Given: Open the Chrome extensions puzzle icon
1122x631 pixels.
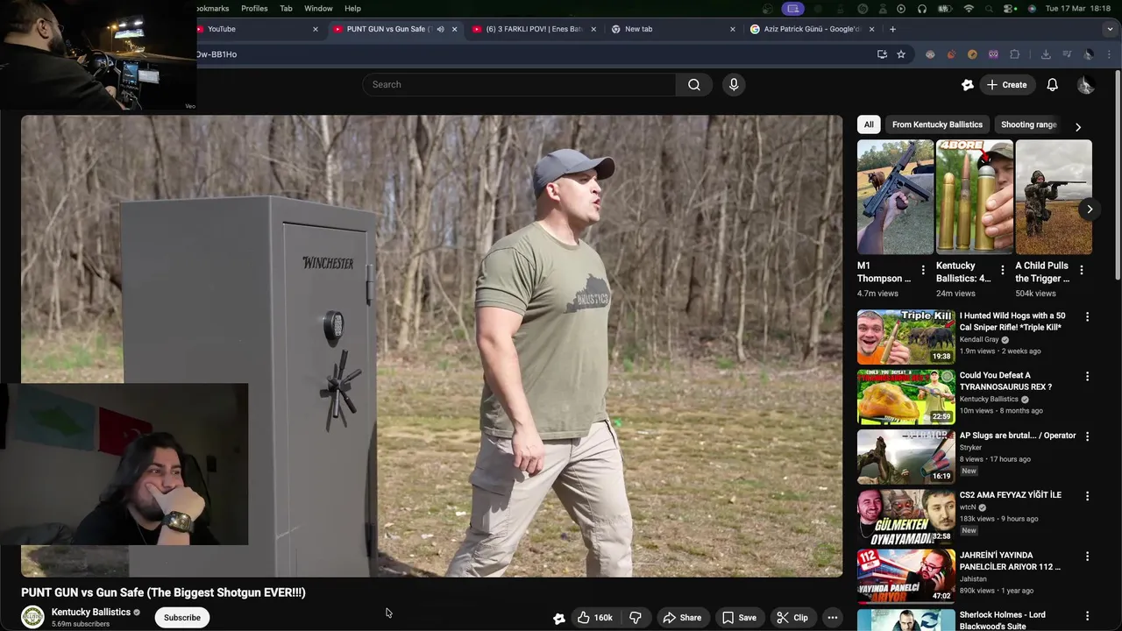Looking at the screenshot, I should click(1014, 54).
